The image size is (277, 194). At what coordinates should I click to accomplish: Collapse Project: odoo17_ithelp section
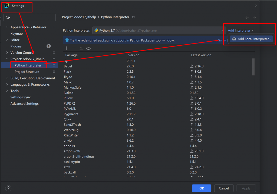pyautogui.click(x=7, y=59)
